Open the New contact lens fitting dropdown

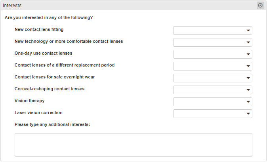pos(212,30)
